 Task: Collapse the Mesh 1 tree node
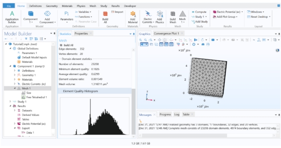[15, 88]
